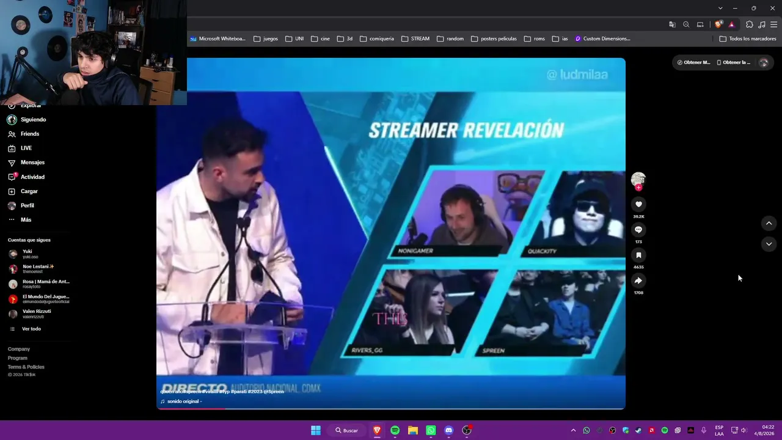The height and width of the screenshot is (440, 782).
Task: Open Friends in the TikTok sidebar
Action: pyautogui.click(x=30, y=134)
